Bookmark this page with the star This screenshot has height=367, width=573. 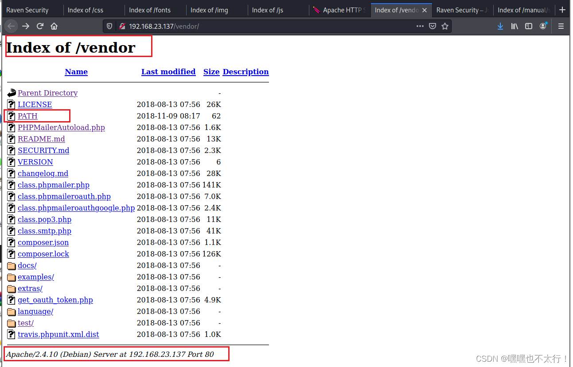coord(445,27)
